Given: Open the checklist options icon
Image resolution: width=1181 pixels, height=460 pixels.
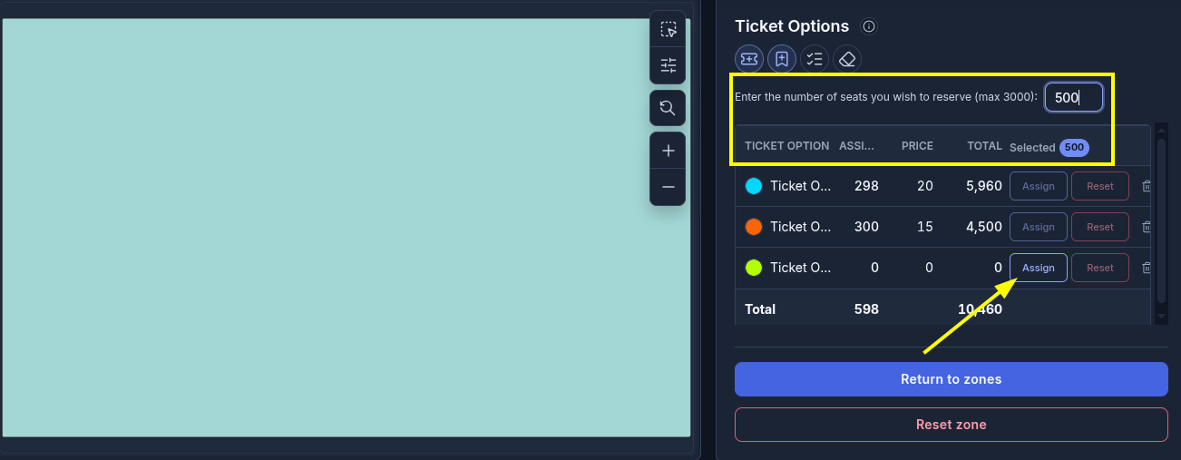Looking at the screenshot, I should click(x=815, y=59).
